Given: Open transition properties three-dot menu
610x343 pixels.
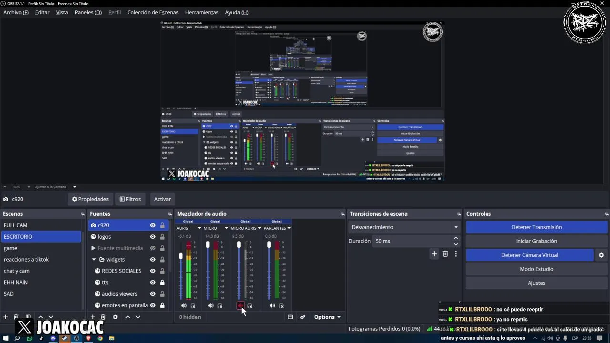Looking at the screenshot, I should 456,254.
